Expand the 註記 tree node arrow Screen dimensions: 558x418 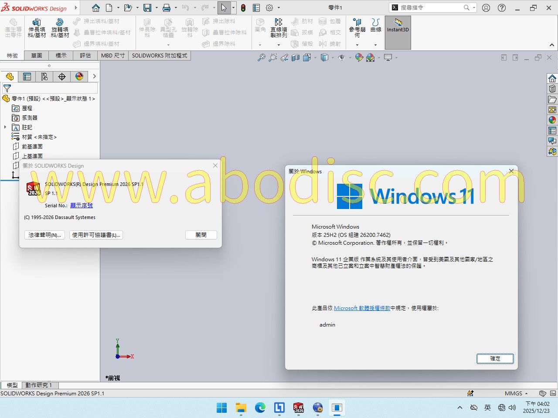(5, 127)
